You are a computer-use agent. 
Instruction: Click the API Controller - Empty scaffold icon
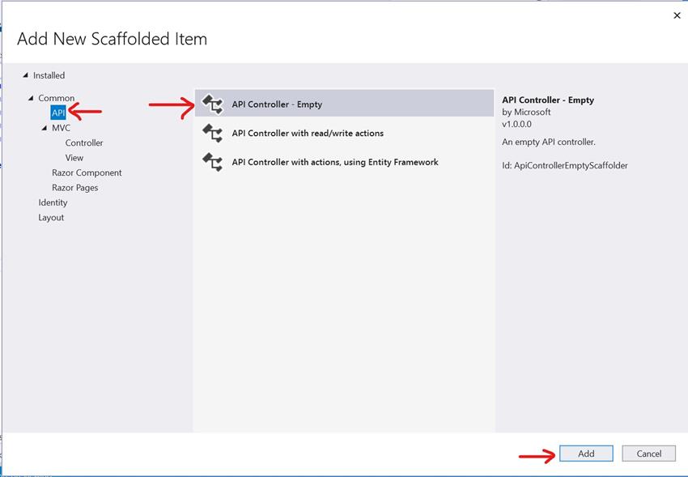pos(214,103)
